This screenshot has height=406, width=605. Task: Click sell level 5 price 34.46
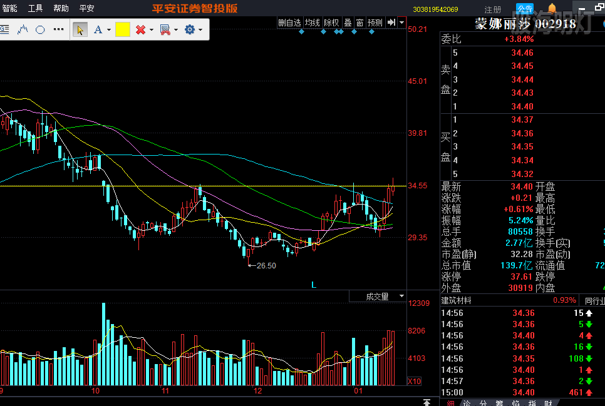[x=522, y=53]
